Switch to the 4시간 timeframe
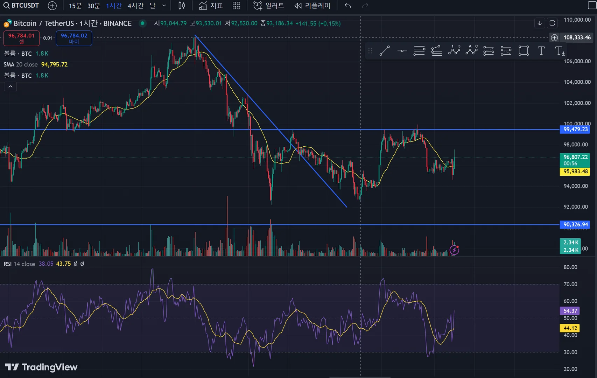Viewport: 597px width, 378px height. (x=135, y=6)
